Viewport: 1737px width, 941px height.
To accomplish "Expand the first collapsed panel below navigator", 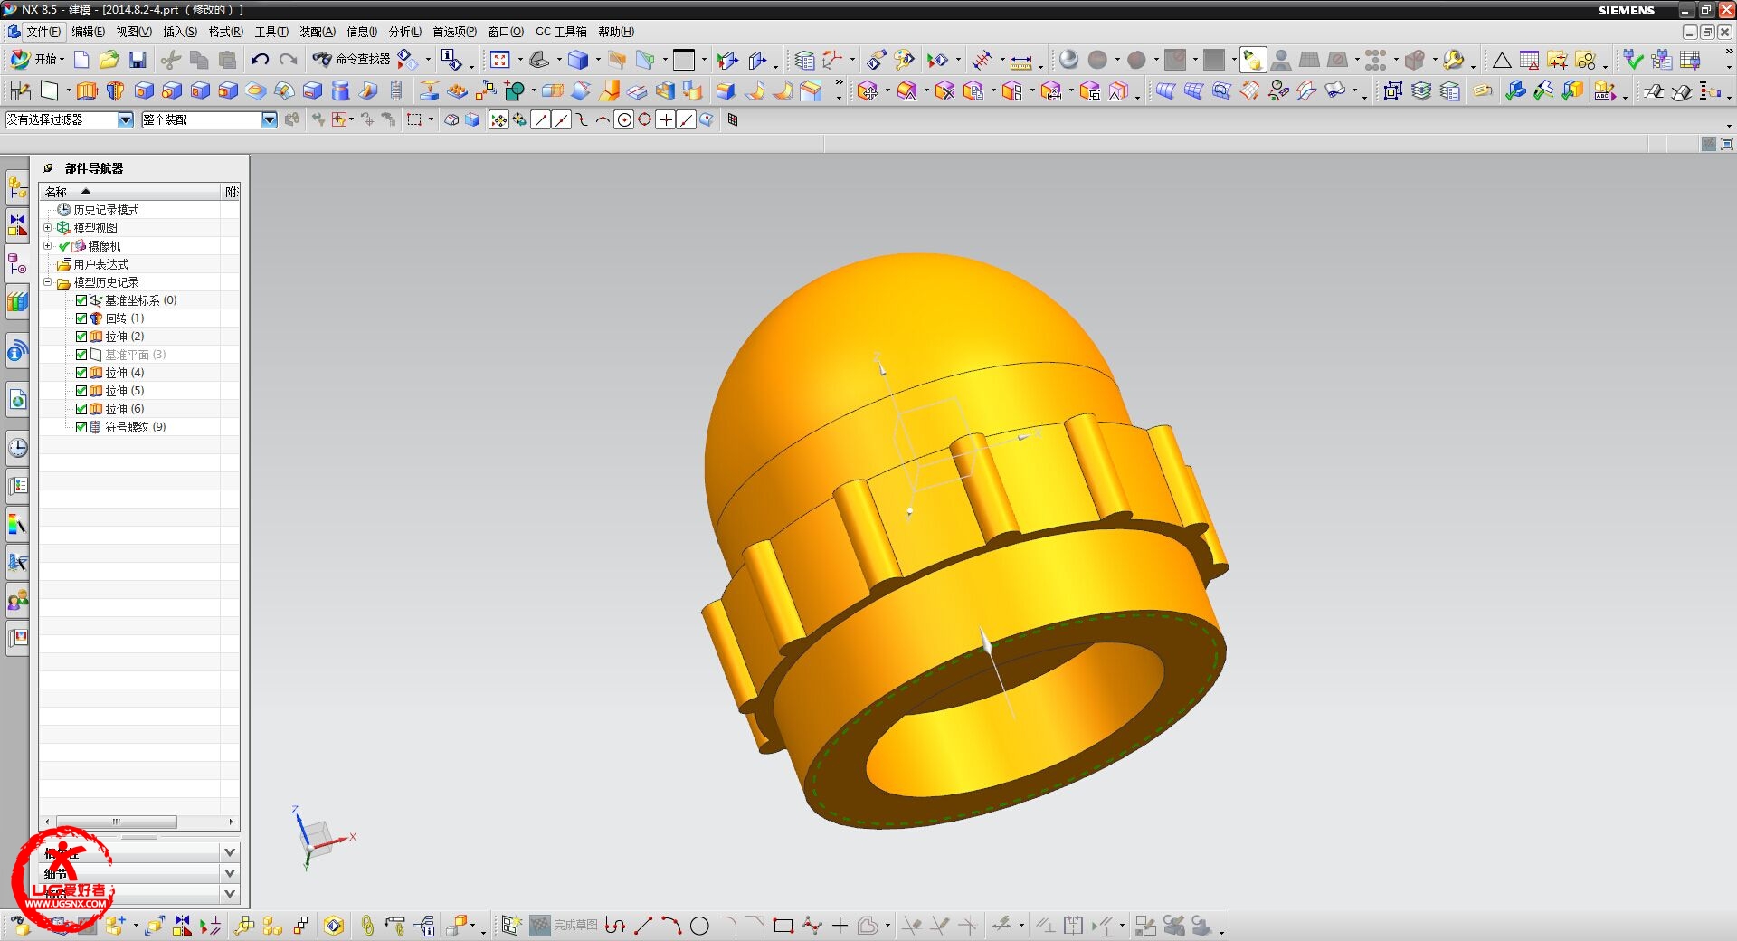I will pyautogui.click(x=230, y=852).
